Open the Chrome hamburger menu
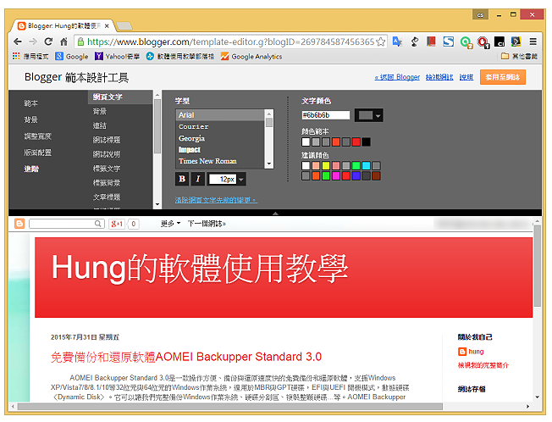Image resolution: width=552 pixels, height=422 pixels. pyautogui.click(x=533, y=42)
